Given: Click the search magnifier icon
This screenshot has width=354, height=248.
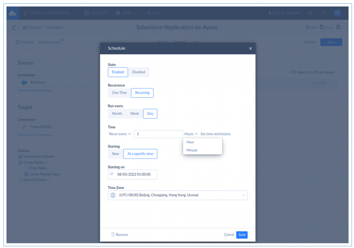Looking at the screenshot, I should click(x=149, y=13).
